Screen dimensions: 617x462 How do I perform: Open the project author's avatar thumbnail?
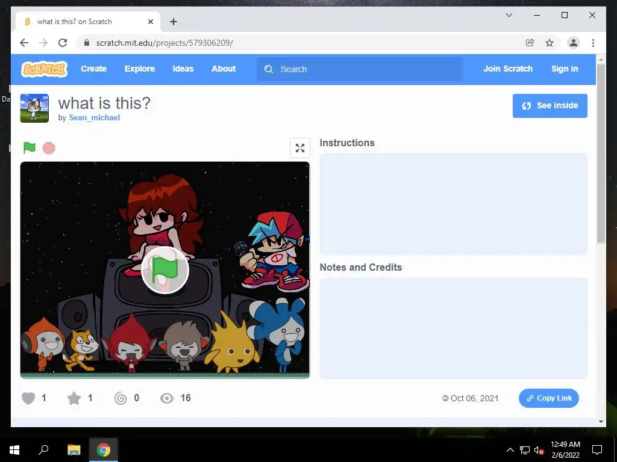pos(34,108)
